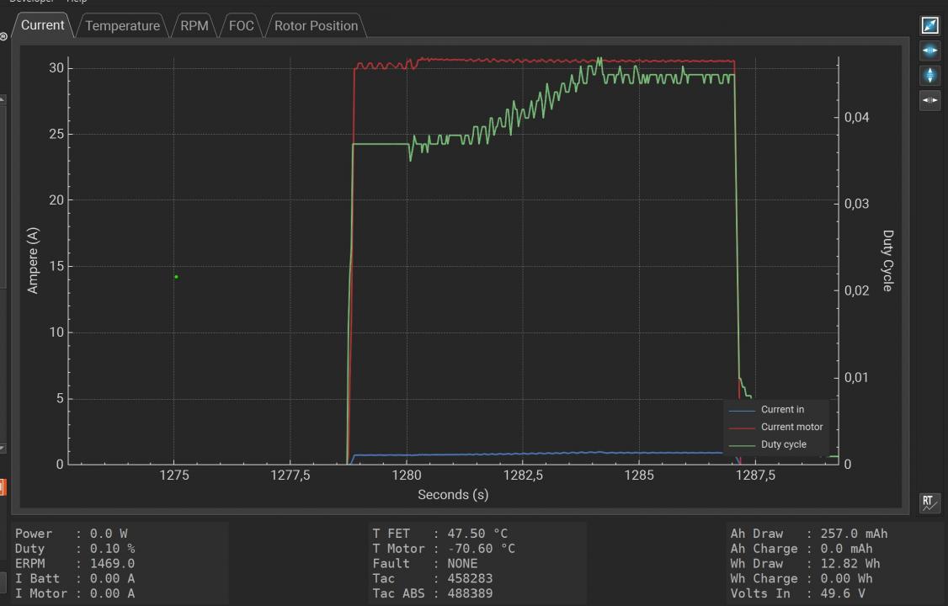Switch to the RPM tab

point(193,26)
